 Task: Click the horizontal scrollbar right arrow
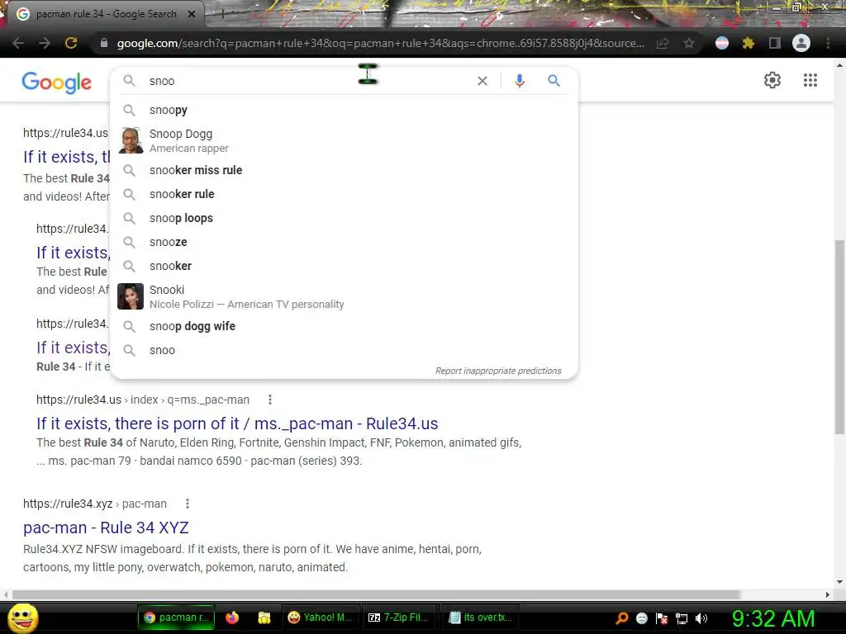point(827,594)
